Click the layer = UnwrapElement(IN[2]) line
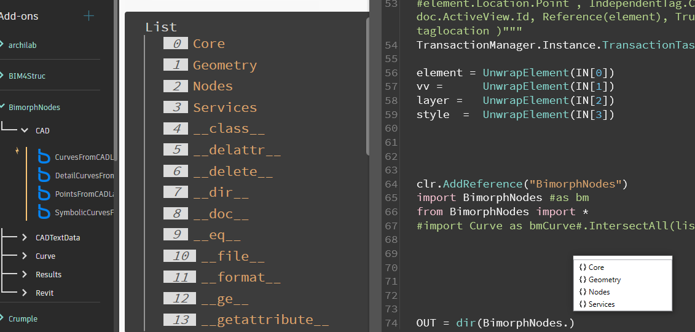Screen dimensions: 695x332 click(516, 100)
